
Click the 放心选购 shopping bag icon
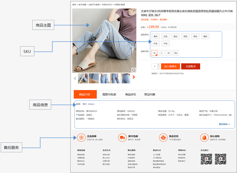pos(204,138)
